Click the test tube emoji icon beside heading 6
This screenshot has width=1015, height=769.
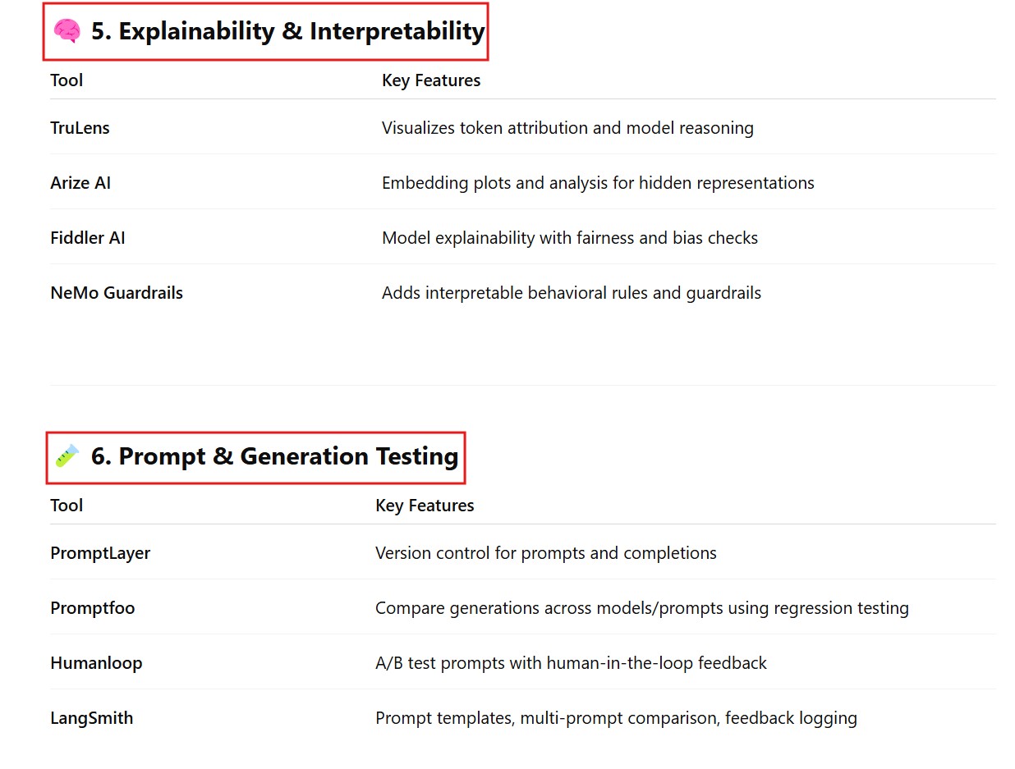[67, 456]
